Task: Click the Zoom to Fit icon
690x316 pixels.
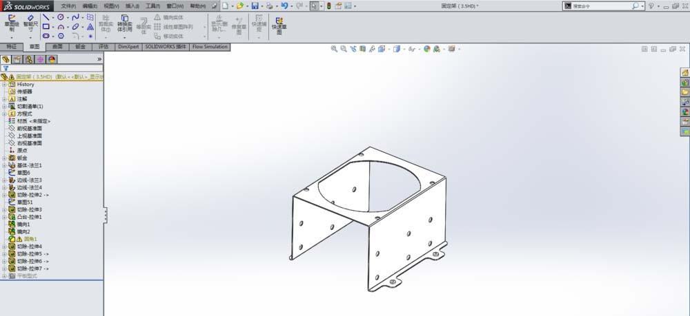Action: click(x=334, y=49)
